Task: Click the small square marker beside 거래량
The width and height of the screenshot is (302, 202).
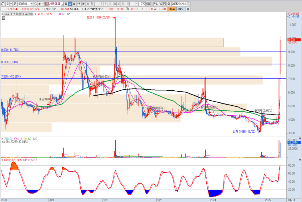Action: click(x=2, y=139)
